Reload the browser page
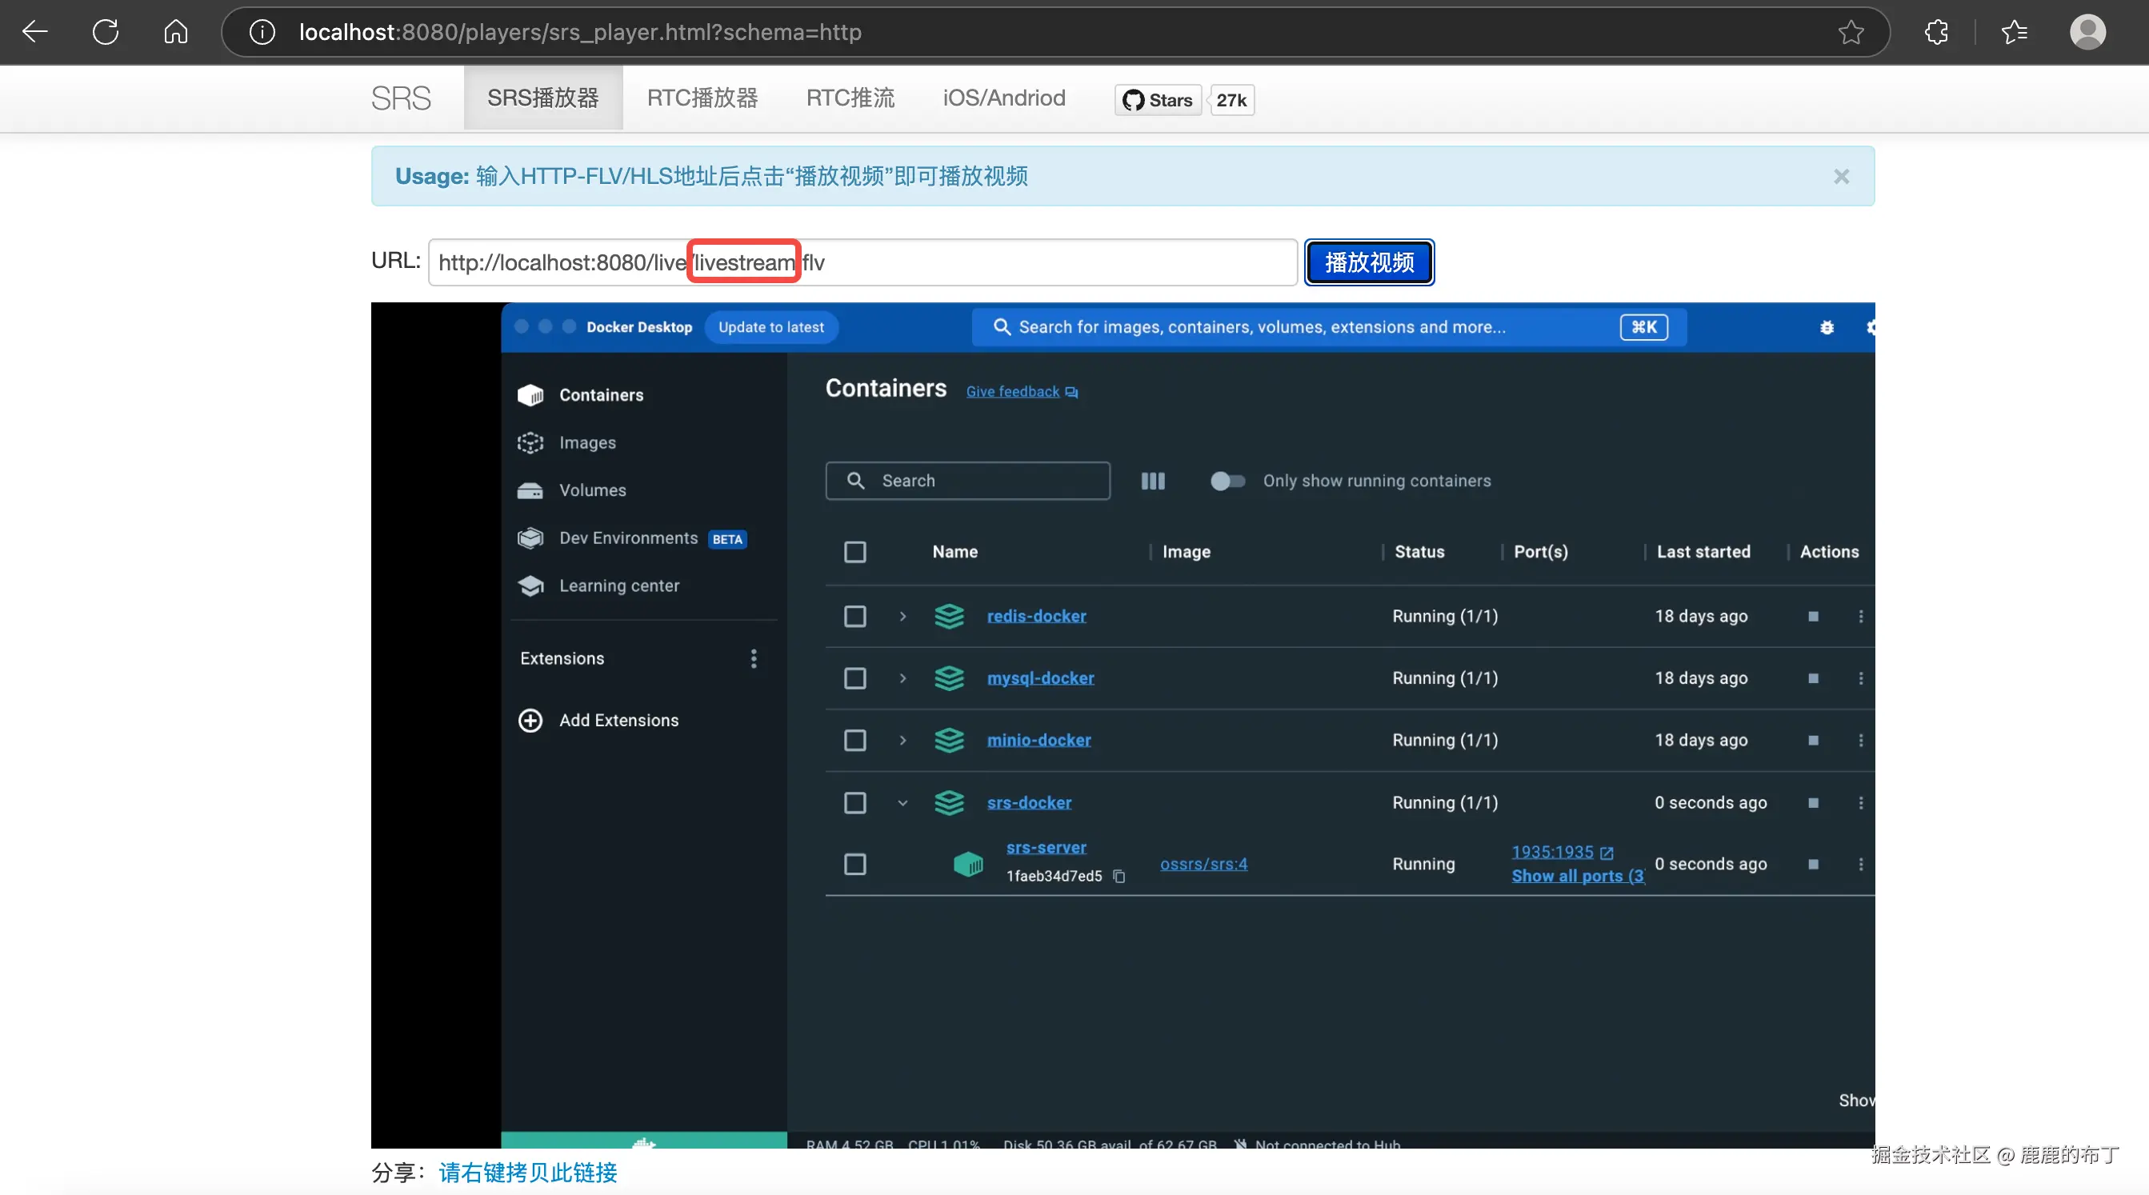 (105, 32)
